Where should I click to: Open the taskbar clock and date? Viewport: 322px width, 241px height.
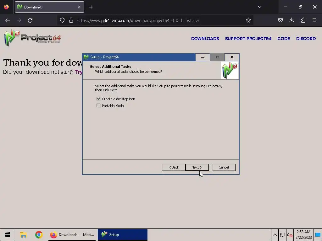(303, 235)
